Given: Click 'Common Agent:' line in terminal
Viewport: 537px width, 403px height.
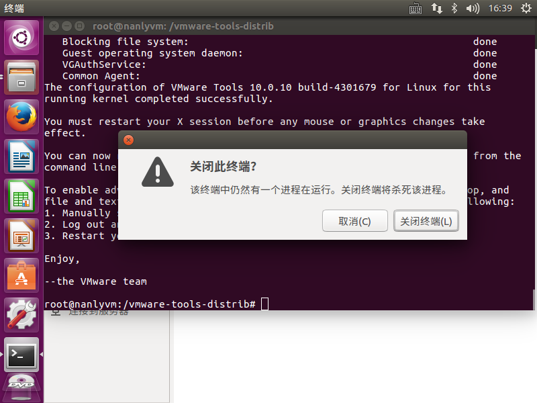Looking at the screenshot, I should pos(101,76).
